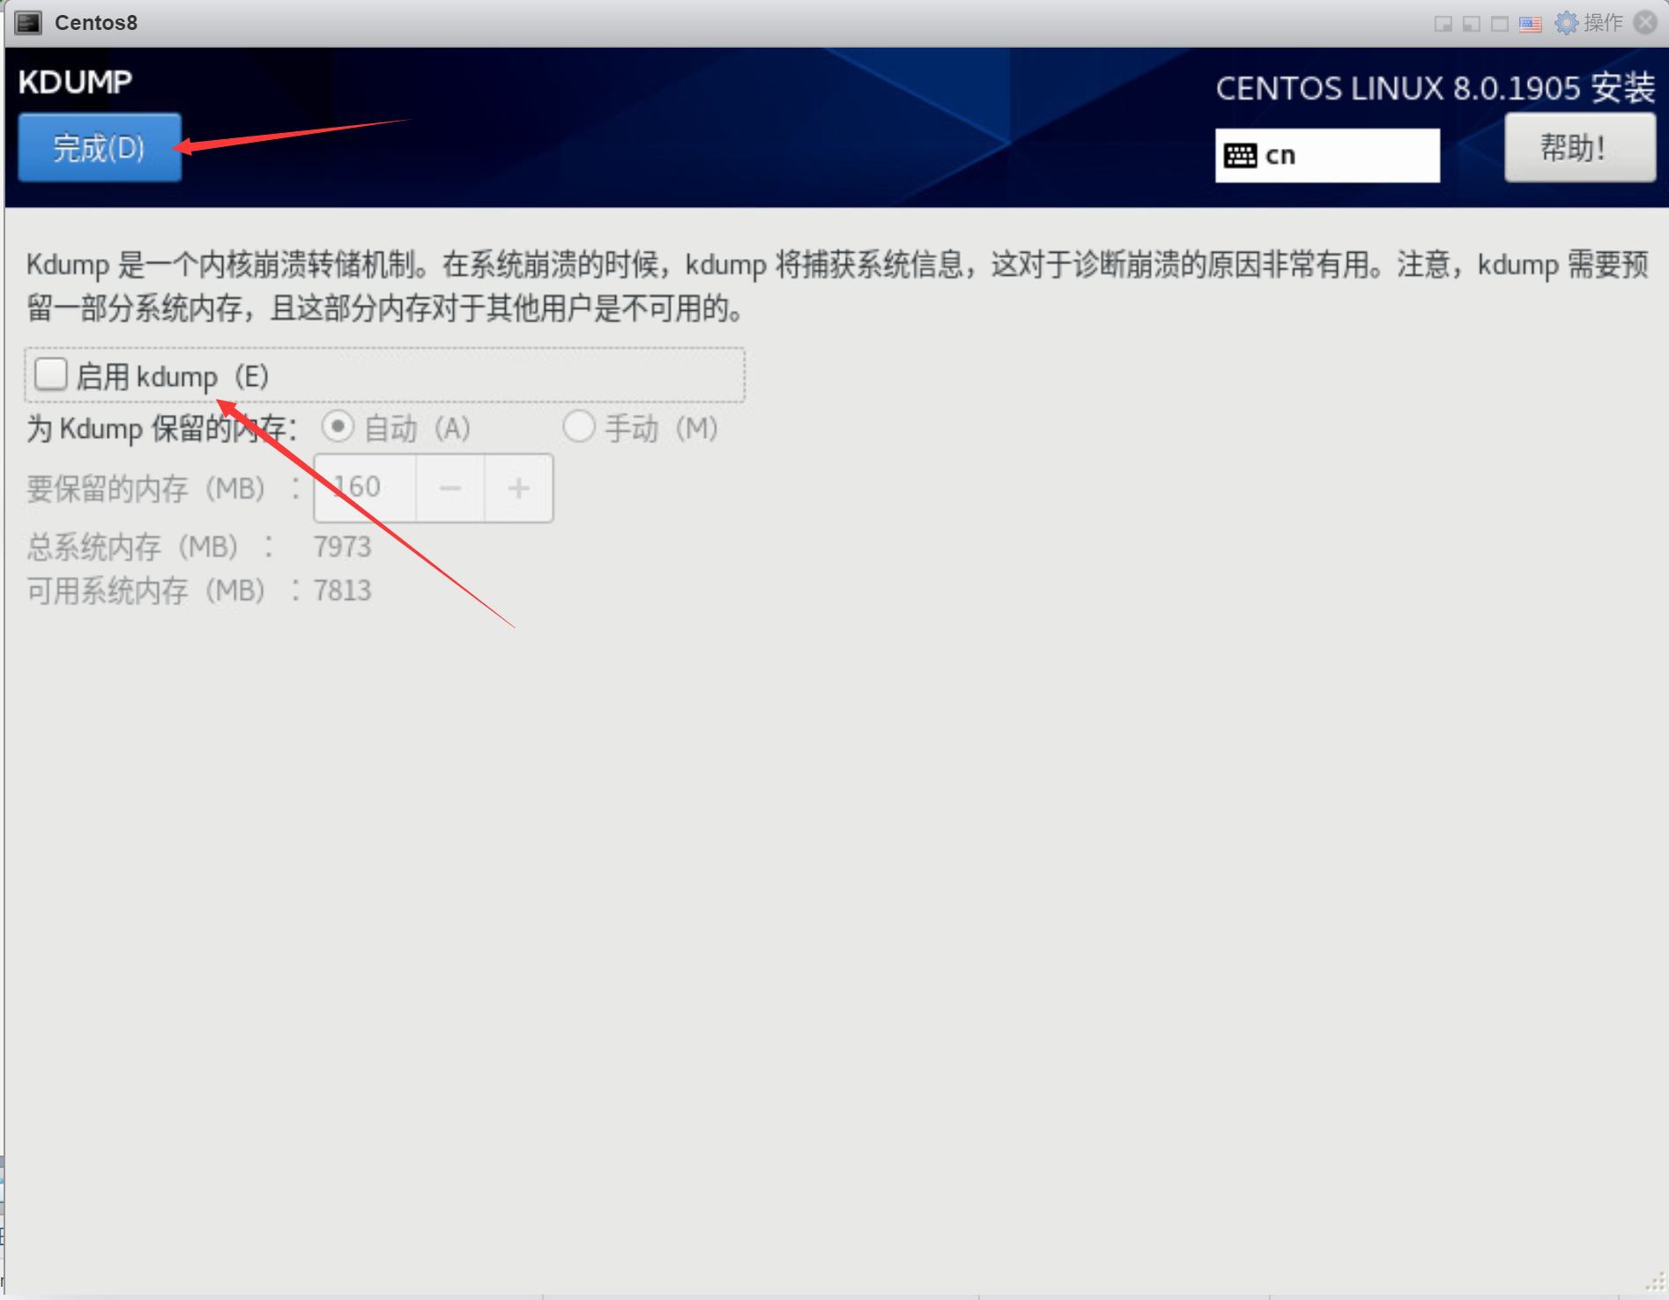Decrease reserved memory with the minus button

450,487
